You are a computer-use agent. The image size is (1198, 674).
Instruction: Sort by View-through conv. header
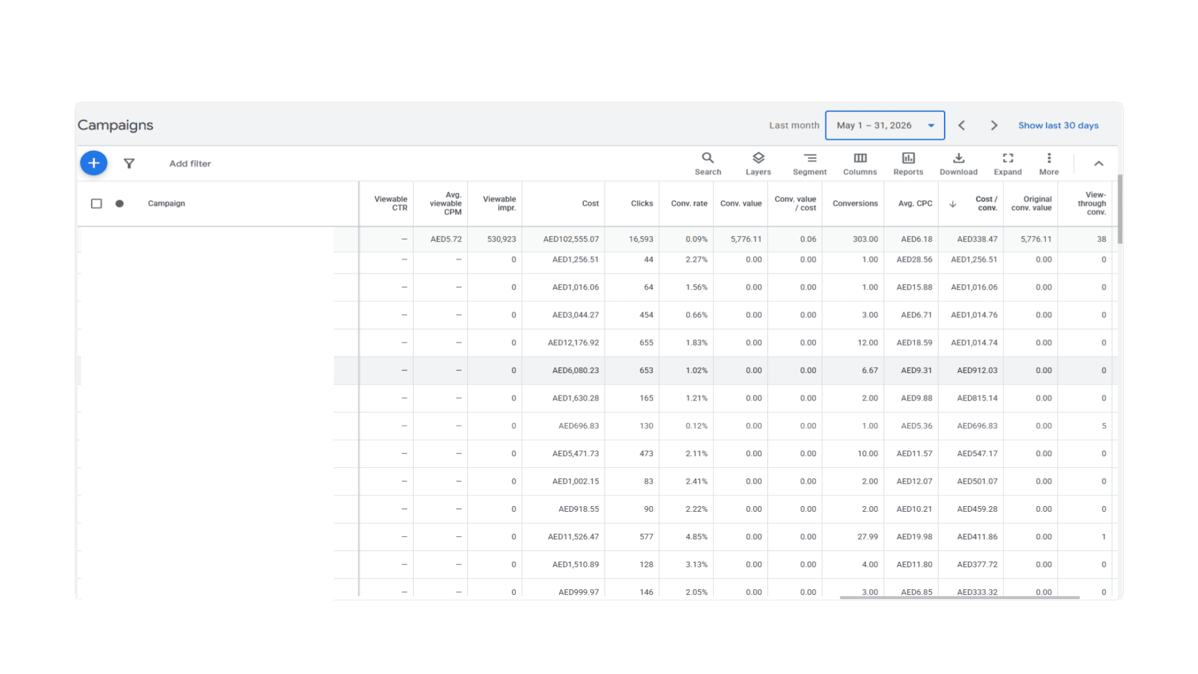click(x=1092, y=203)
